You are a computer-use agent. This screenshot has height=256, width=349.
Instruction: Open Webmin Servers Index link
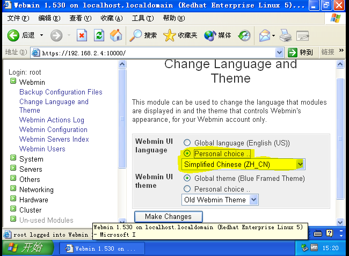click(x=54, y=139)
